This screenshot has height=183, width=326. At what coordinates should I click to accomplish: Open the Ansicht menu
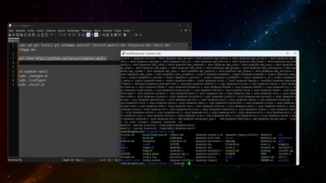40,30
